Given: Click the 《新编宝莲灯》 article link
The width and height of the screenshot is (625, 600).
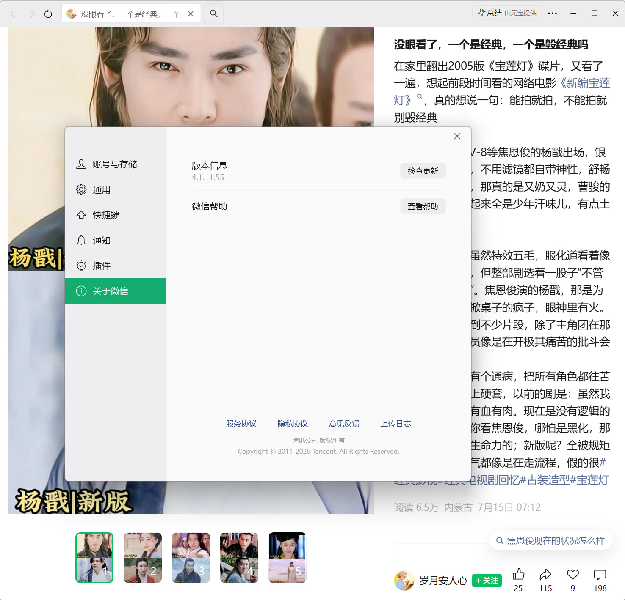Looking at the screenshot, I should coord(586,83).
